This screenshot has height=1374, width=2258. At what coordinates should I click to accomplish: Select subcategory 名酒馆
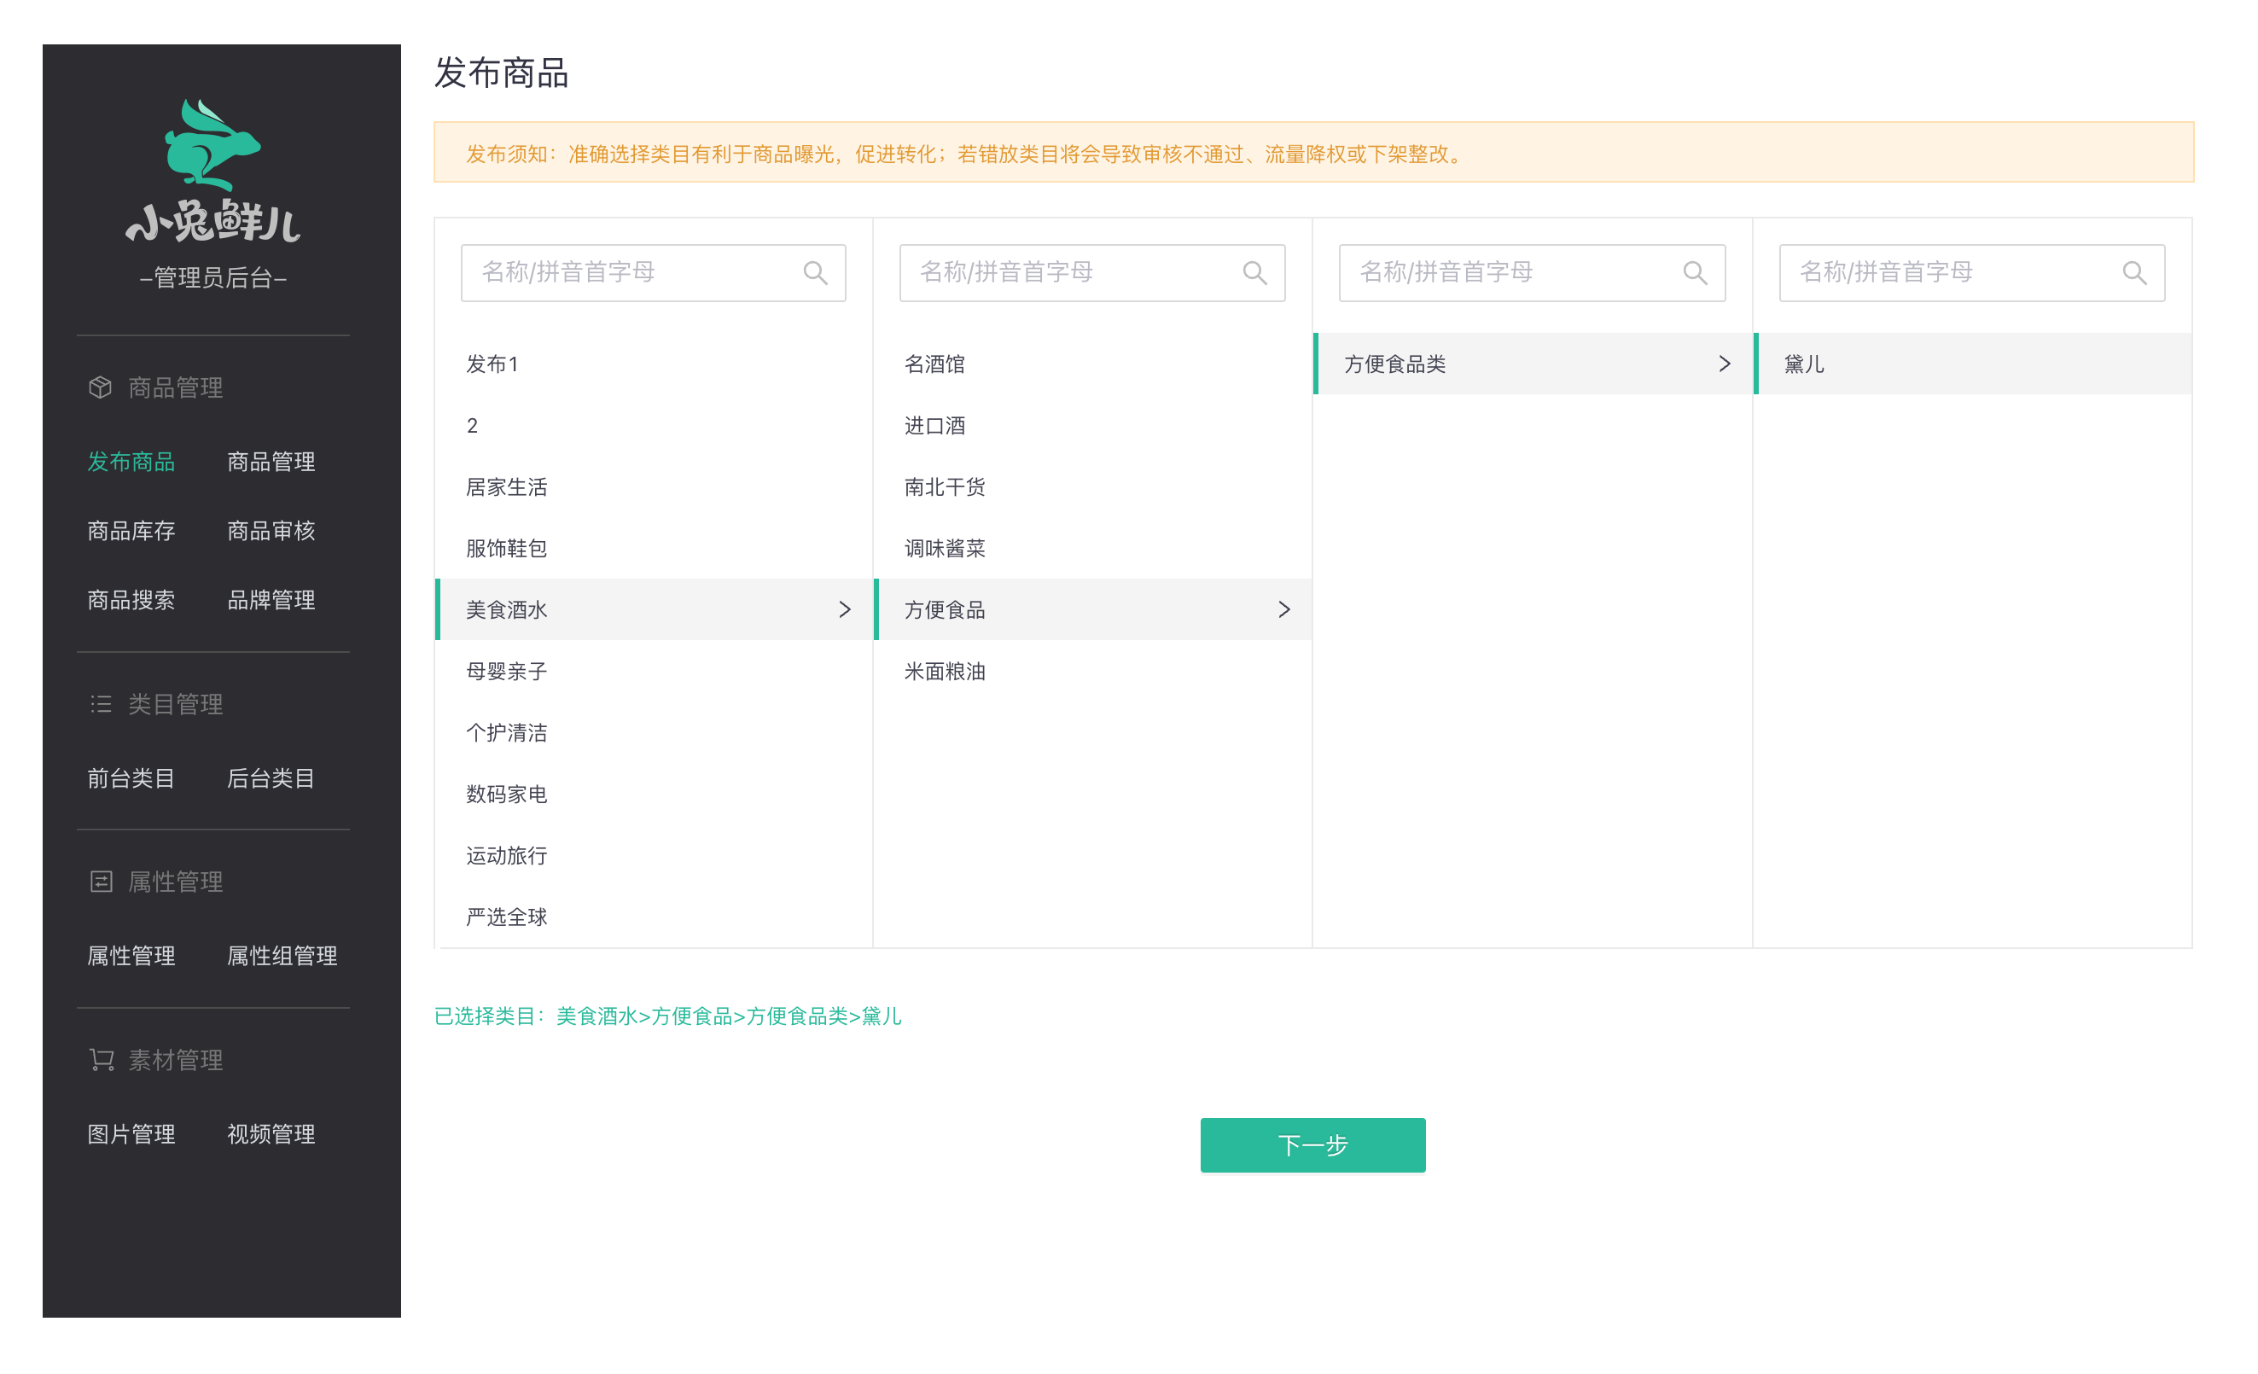(1093, 364)
